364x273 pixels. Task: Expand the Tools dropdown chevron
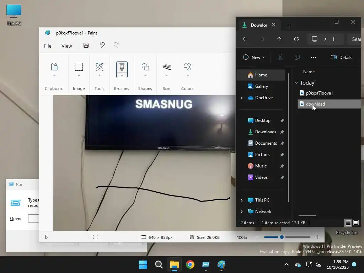100,75
